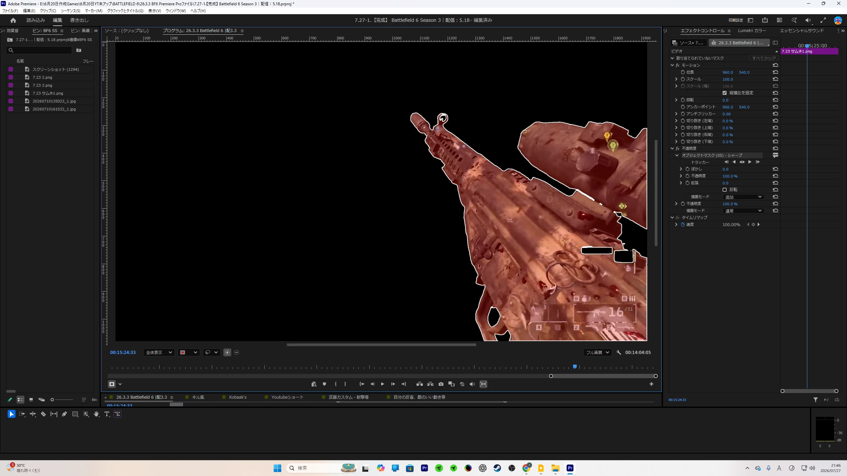Click the share/export icon in header
The width and height of the screenshot is (847, 476).
point(765,20)
